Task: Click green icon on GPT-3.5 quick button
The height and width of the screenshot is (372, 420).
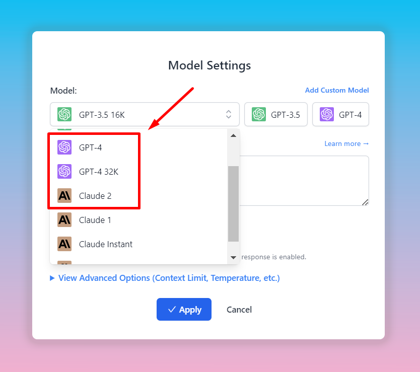Action: pos(259,115)
